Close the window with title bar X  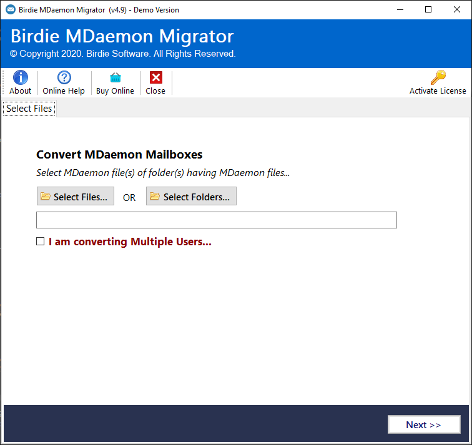coord(456,9)
